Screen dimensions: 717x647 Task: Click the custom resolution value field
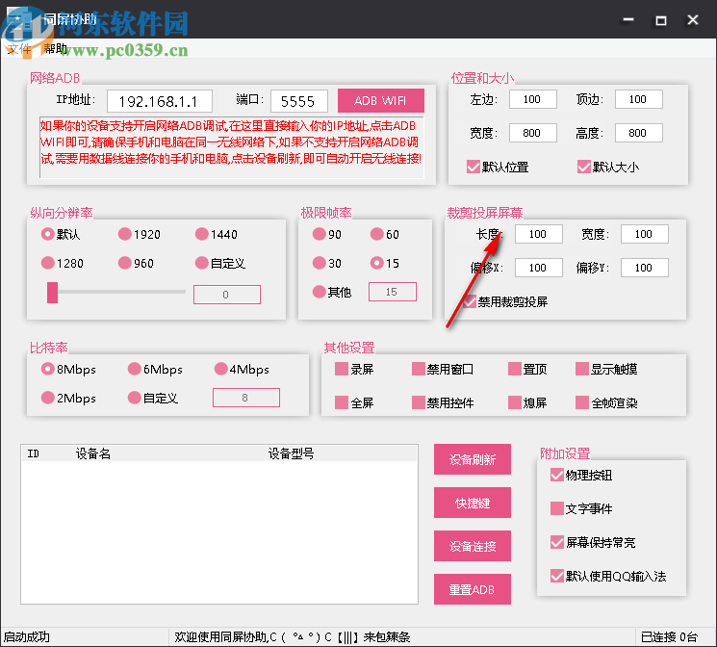[x=227, y=295]
